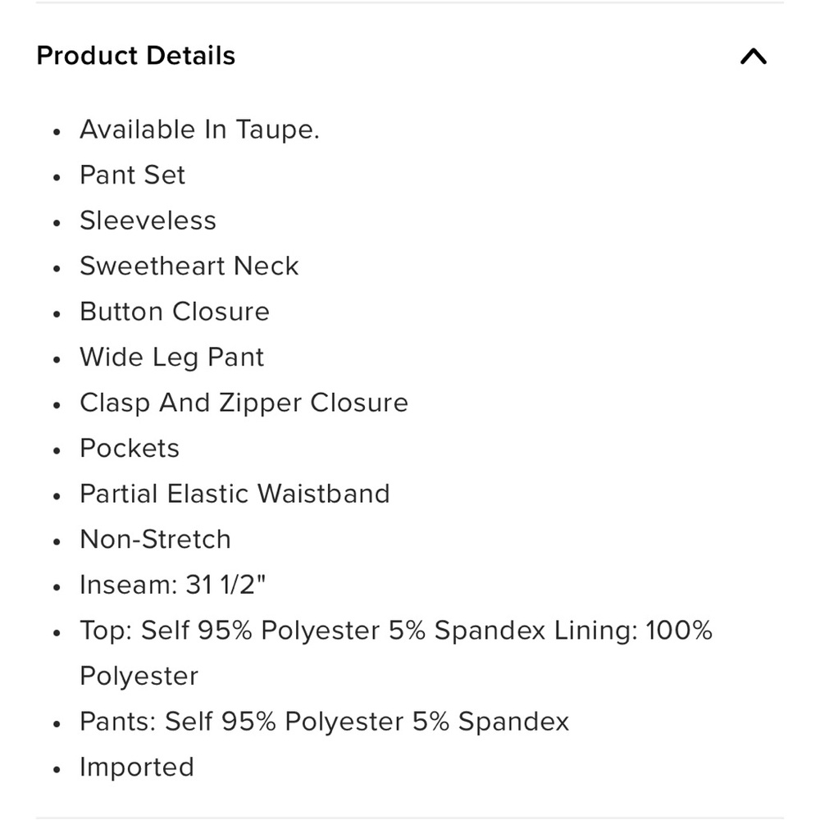Click the 'Button Closure' detail

coord(175,311)
